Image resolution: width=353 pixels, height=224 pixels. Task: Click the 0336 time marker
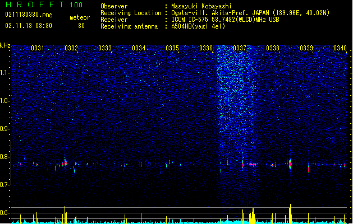[x=206, y=48]
